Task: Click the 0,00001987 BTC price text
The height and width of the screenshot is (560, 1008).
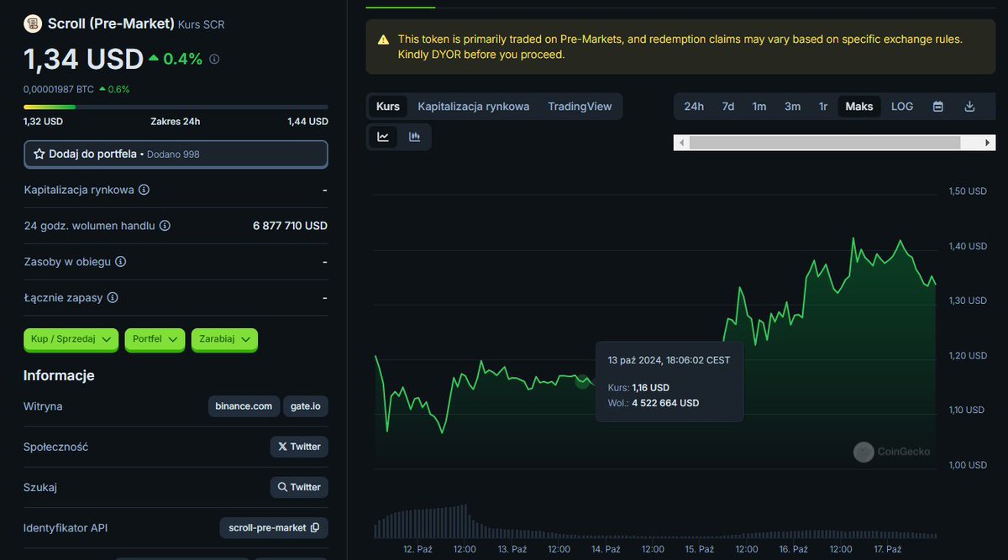Action: (x=59, y=89)
